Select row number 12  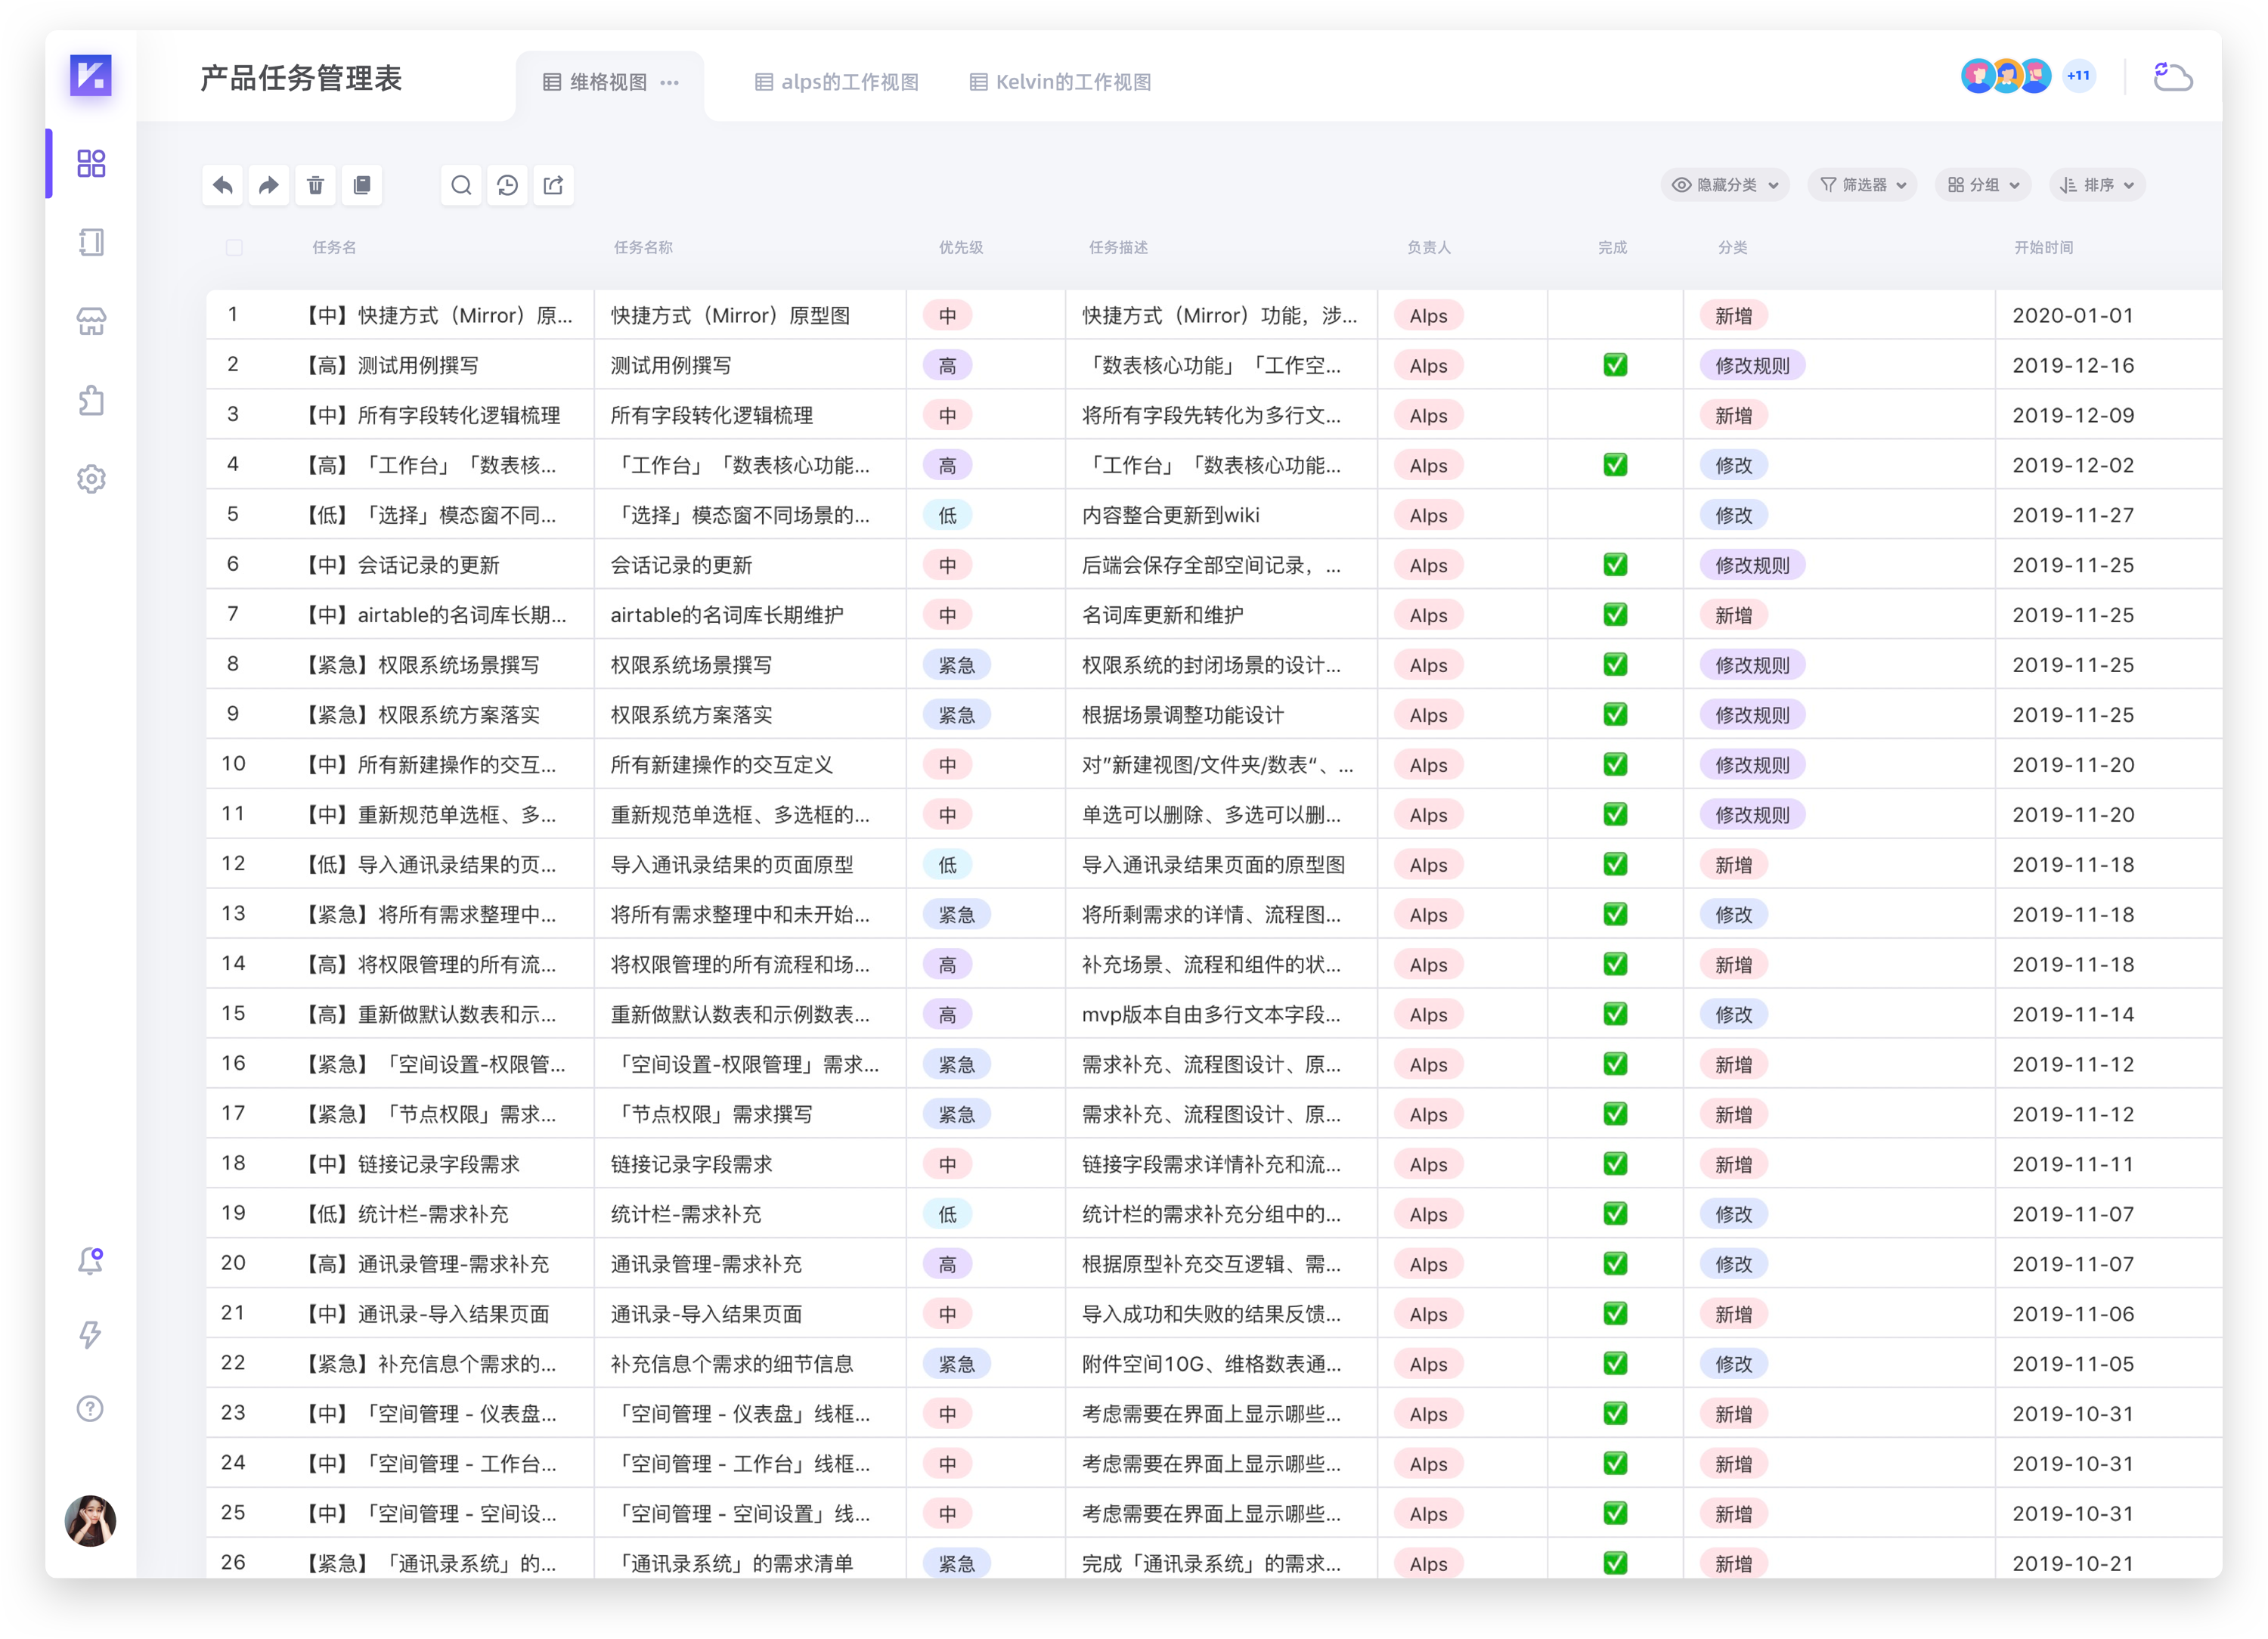tap(233, 864)
